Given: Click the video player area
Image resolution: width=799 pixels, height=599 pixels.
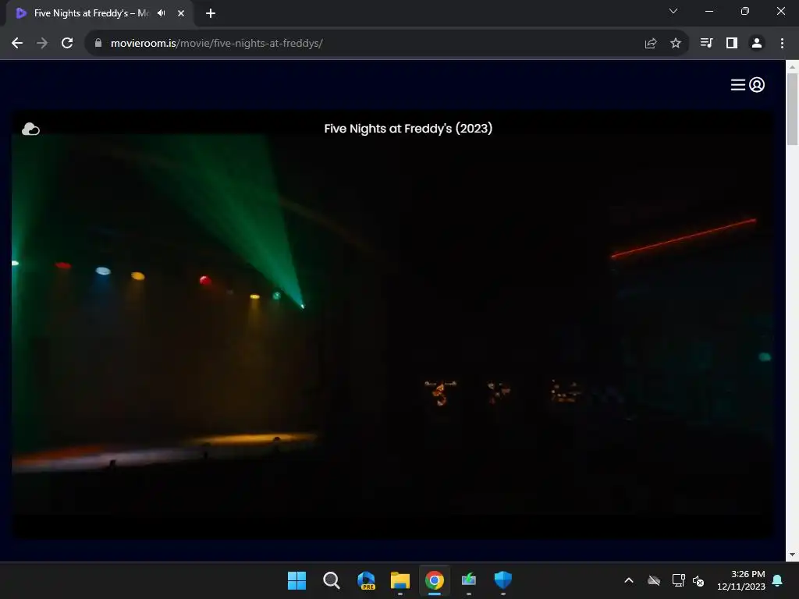Looking at the screenshot, I should 392,324.
